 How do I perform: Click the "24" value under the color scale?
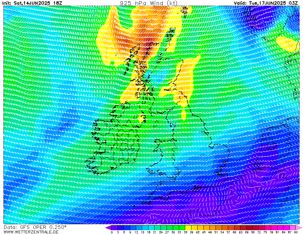[x=161, y=232]
